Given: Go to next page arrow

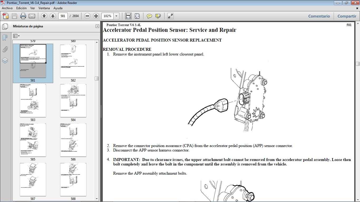Looking at the screenshot, I should (53, 16).
